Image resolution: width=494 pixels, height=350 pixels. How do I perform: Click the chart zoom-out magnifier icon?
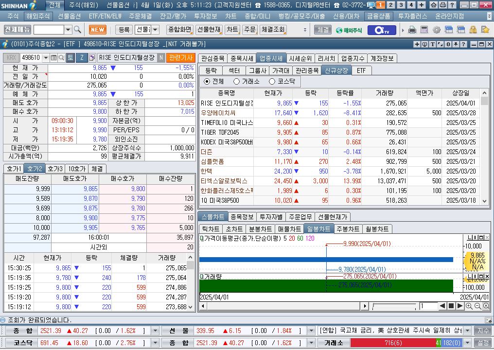point(477,306)
